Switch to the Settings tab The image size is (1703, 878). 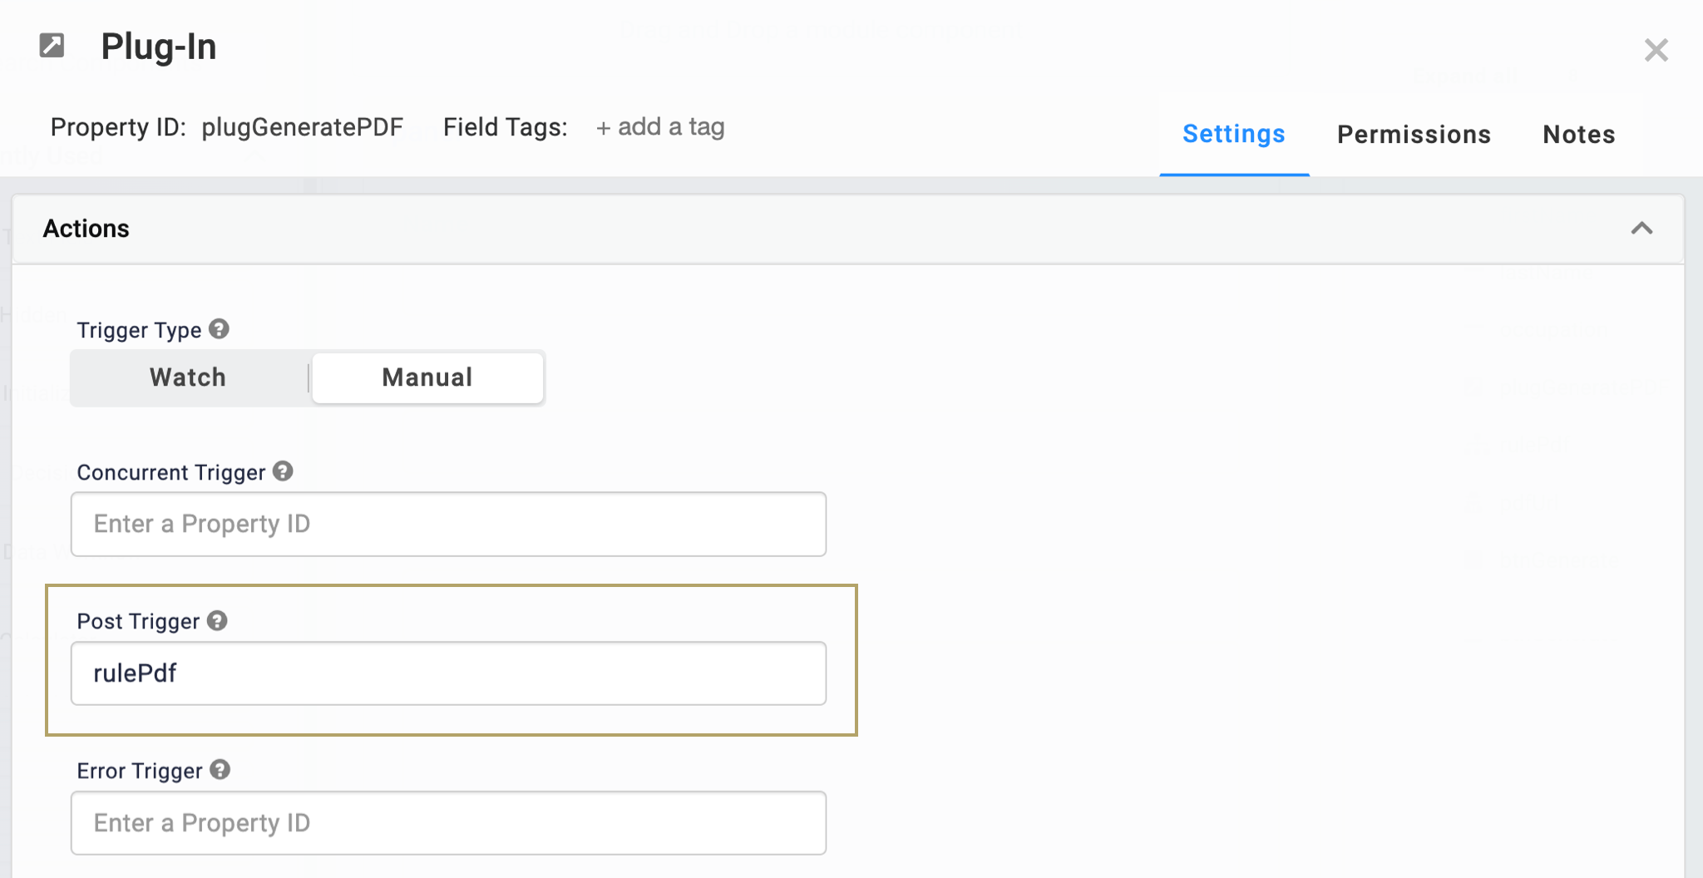pos(1234,134)
